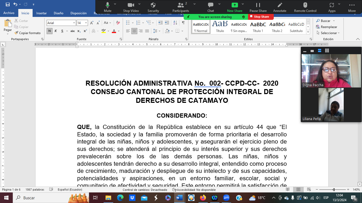This screenshot has width=362, height=203.
Task: Open Firefox from the Windows taskbar
Action: [x=203, y=198]
